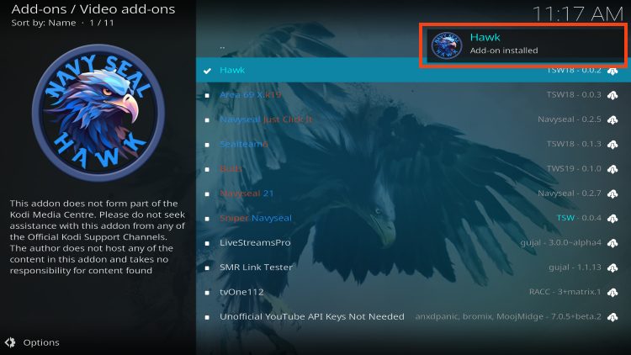Select the Navyseal 21 add-on
This screenshot has height=355, width=631.
pyautogui.click(x=413, y=193)
